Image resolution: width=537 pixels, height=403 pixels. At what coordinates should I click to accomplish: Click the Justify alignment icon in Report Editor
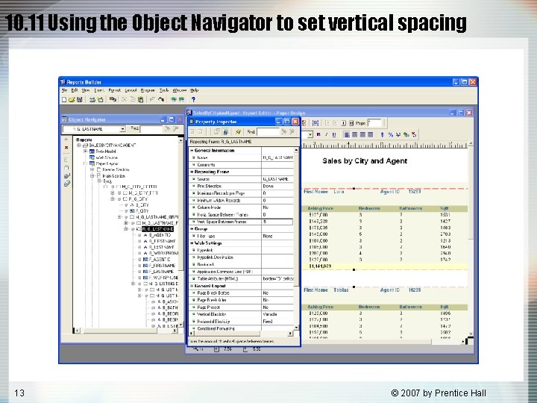(x=371, y=134)
